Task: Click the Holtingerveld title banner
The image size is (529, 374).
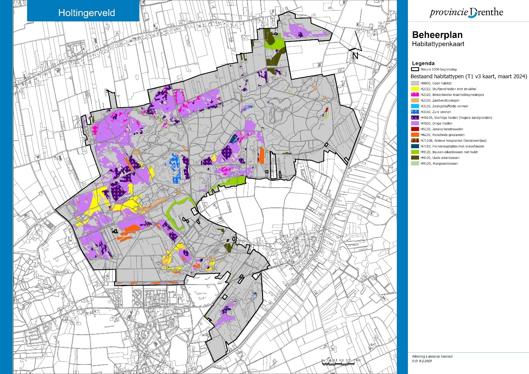Action: pyautogui.click(x=86, y=13)
